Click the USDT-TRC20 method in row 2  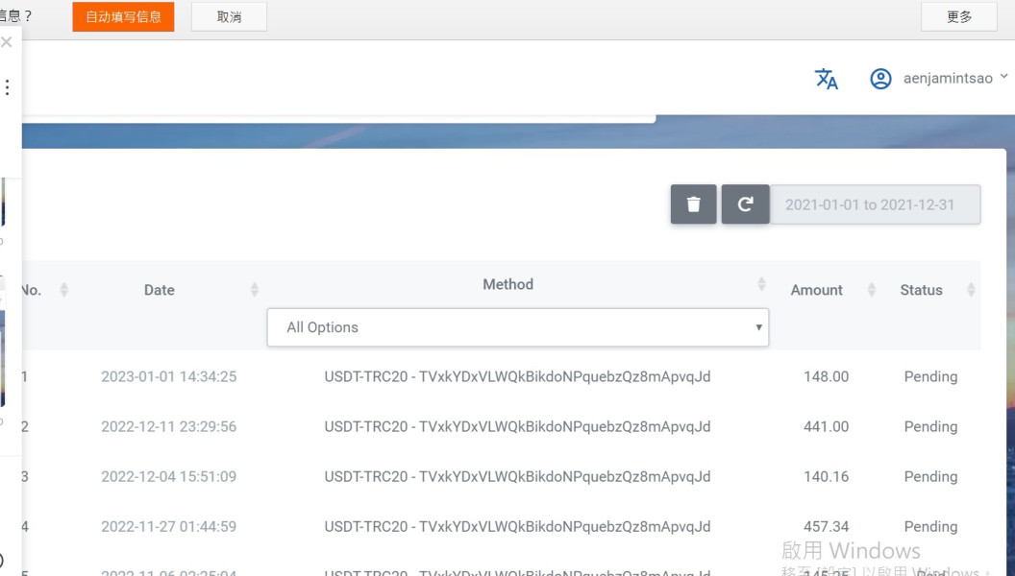517,426
